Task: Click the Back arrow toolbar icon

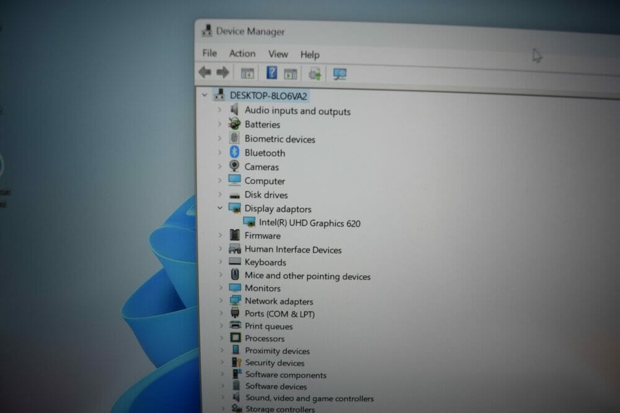Action: click(x=205, y=72)
